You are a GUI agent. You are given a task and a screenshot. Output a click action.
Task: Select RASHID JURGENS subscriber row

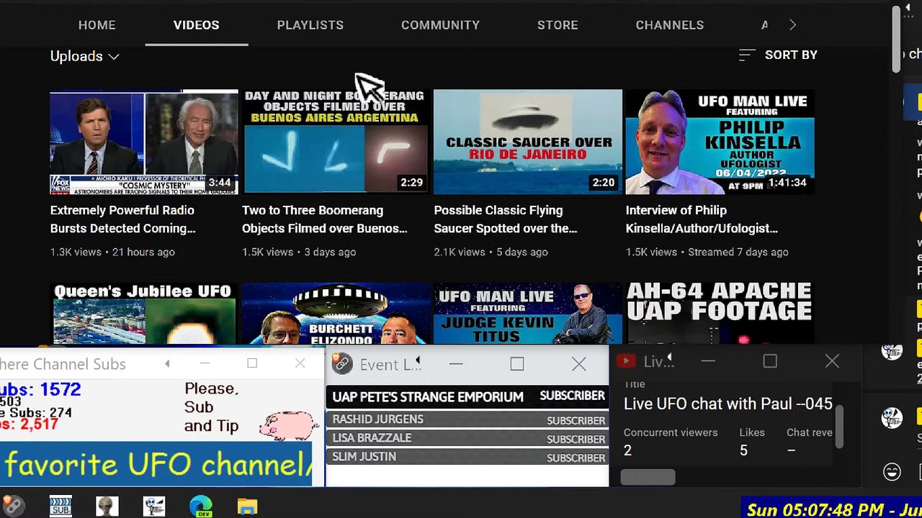point(467,419)
